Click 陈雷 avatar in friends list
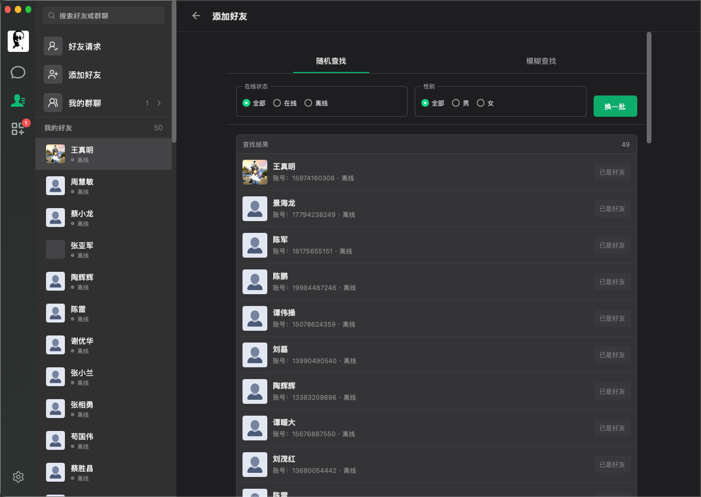701x497 pixels. click(x=55, y=313)
